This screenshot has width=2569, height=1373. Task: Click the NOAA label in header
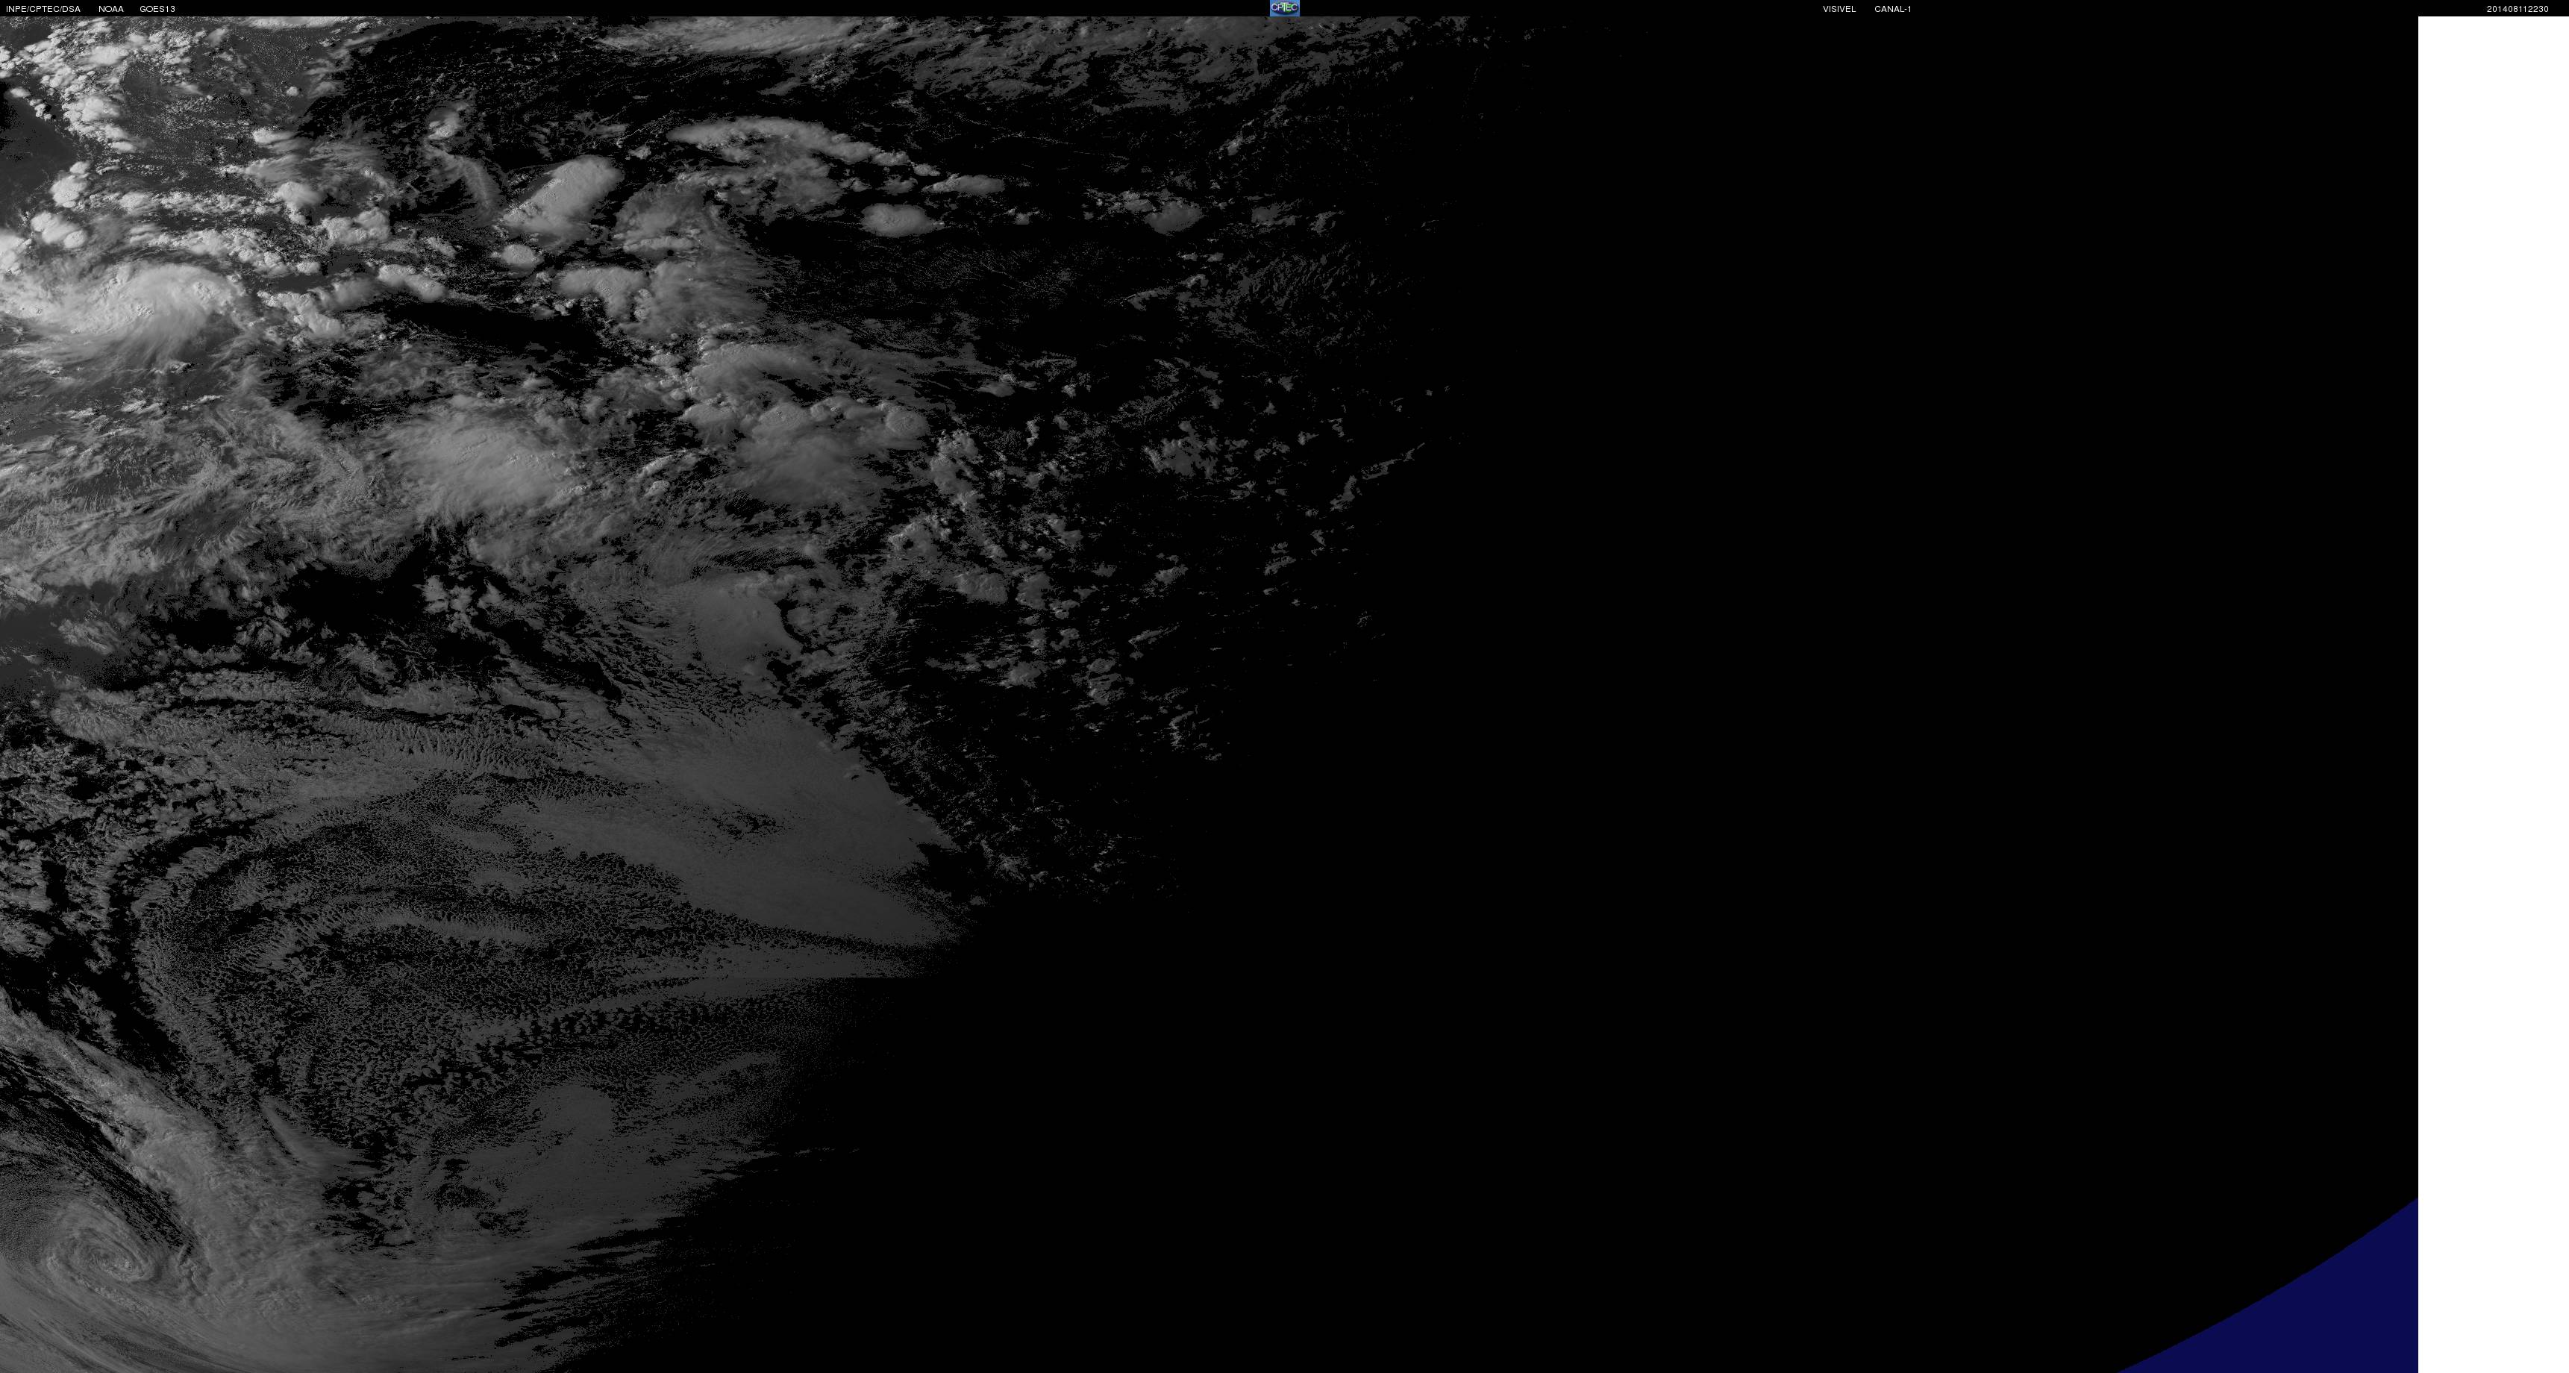(110, 9)
